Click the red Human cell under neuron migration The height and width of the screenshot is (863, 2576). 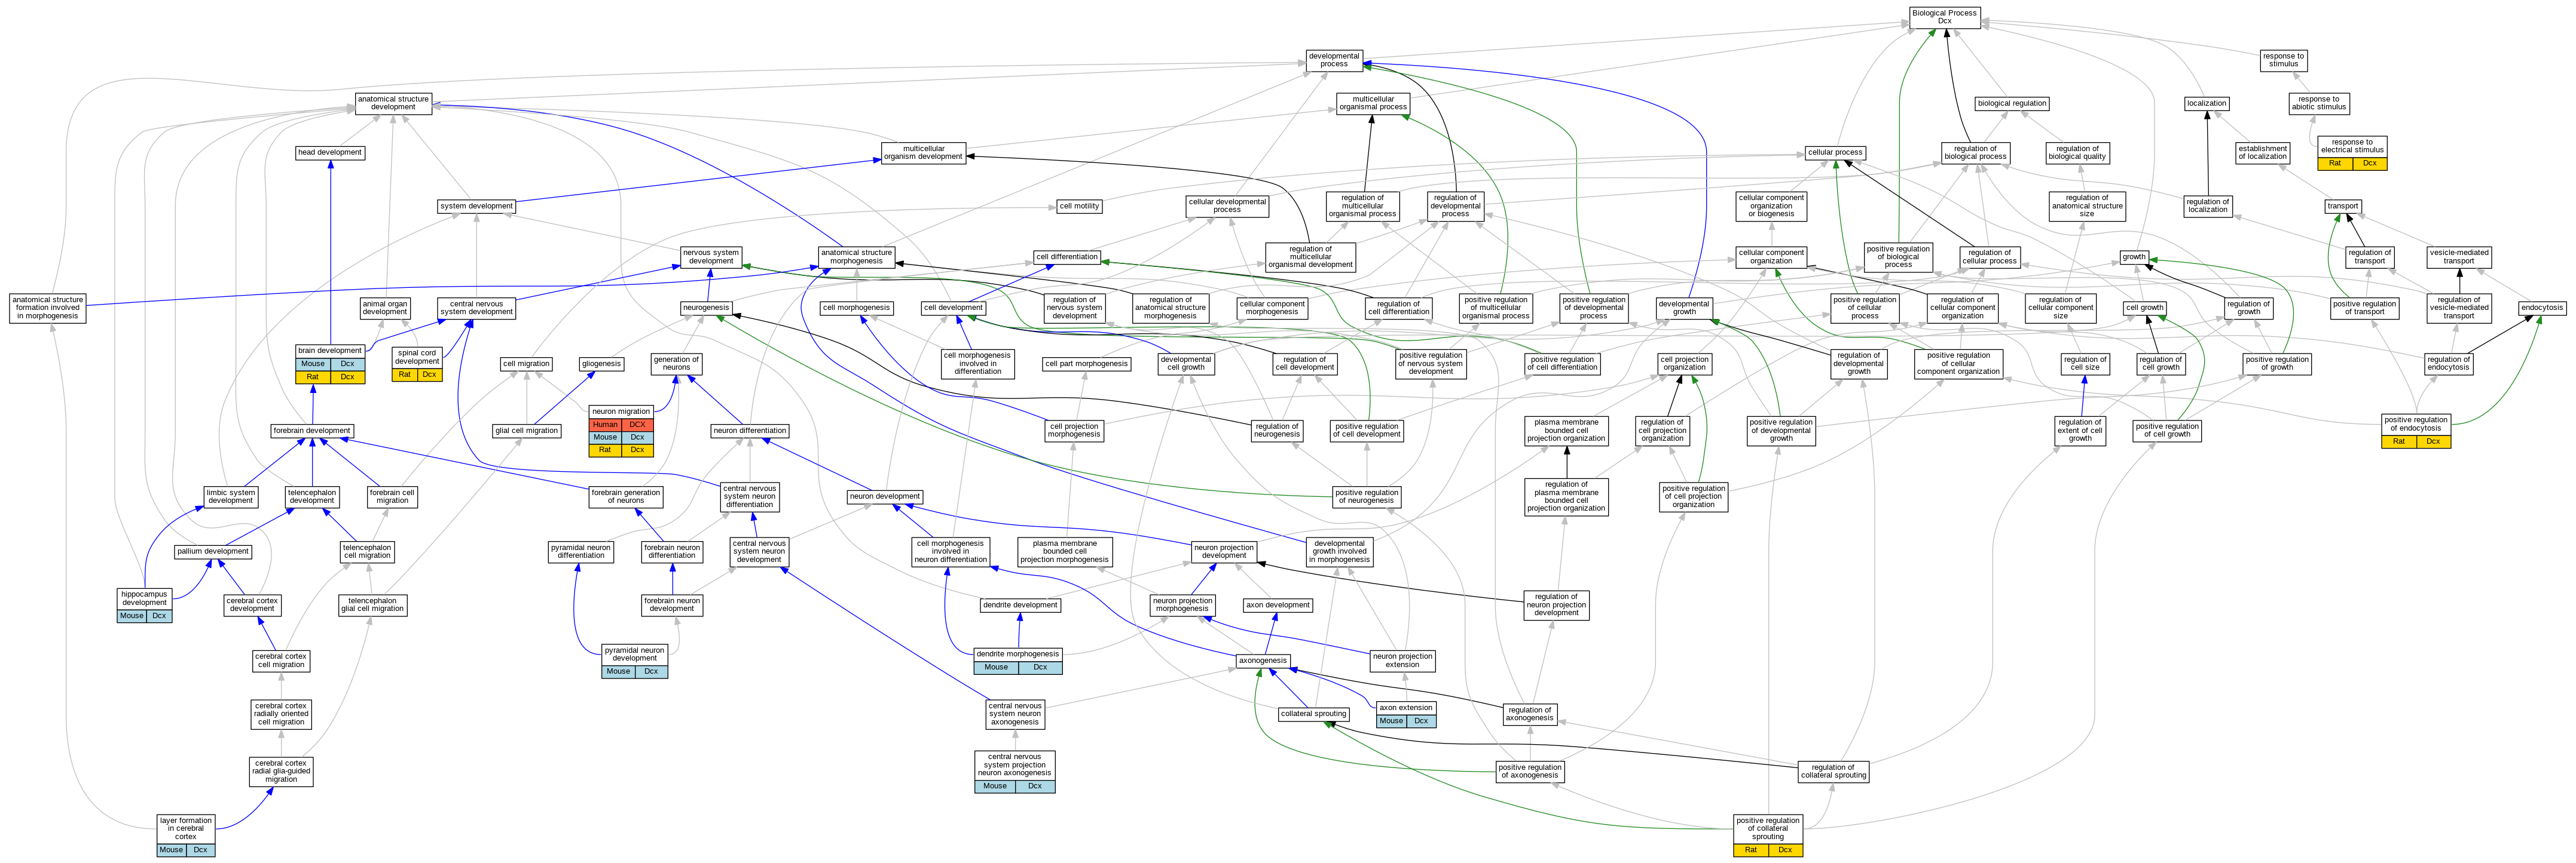tap(605, 425)
